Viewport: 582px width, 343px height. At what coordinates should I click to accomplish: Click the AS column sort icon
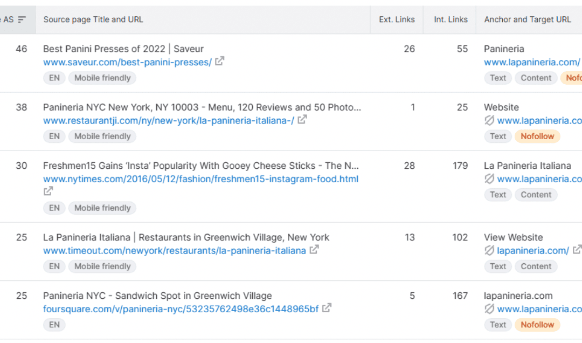pos(22,19)
